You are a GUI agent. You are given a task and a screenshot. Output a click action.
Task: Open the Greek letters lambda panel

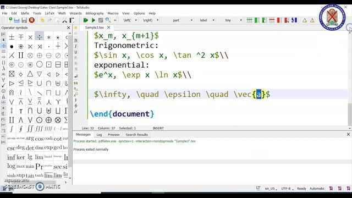(3, 68)
